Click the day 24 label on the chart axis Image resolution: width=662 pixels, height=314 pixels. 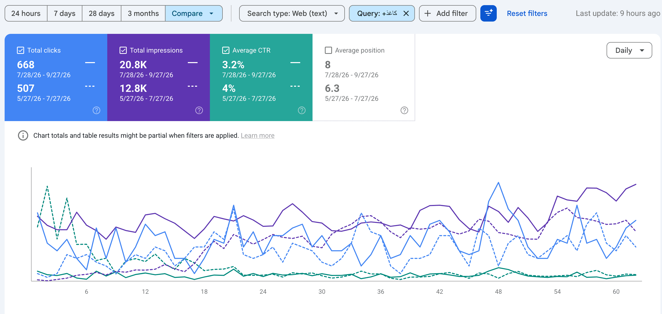263,292
